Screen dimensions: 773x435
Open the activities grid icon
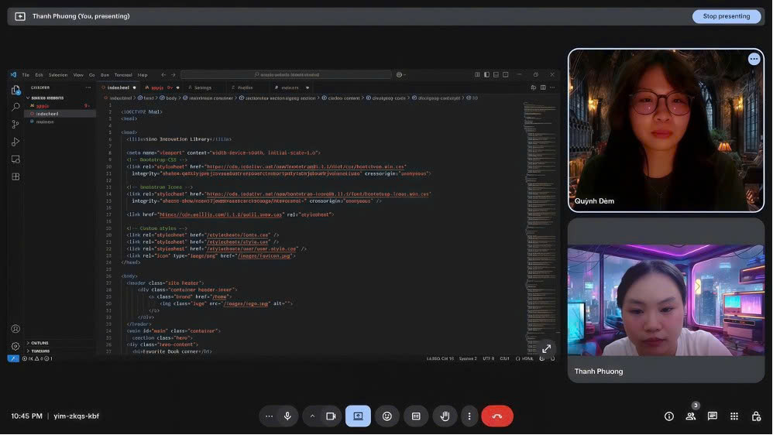[x=734, y=416]
